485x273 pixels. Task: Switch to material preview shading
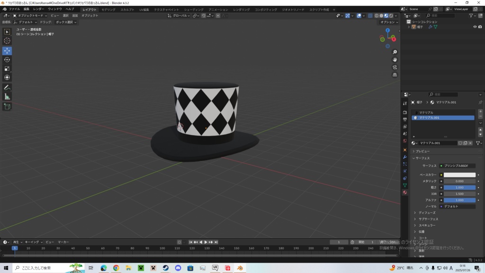(386, 16)
